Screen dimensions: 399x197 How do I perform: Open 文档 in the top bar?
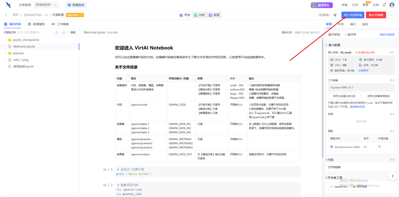[376, 5]
